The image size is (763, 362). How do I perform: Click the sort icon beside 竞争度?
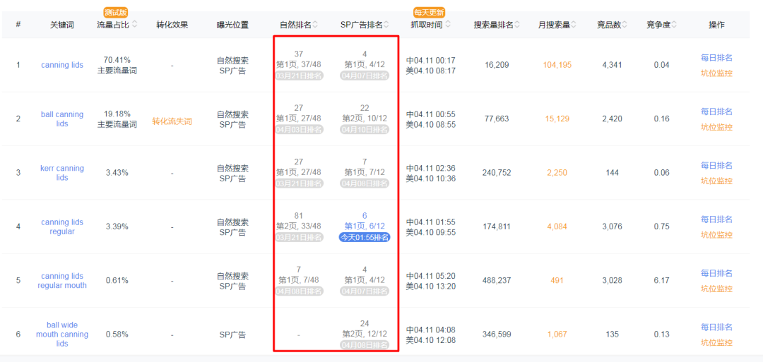click(x=675, y=25)
